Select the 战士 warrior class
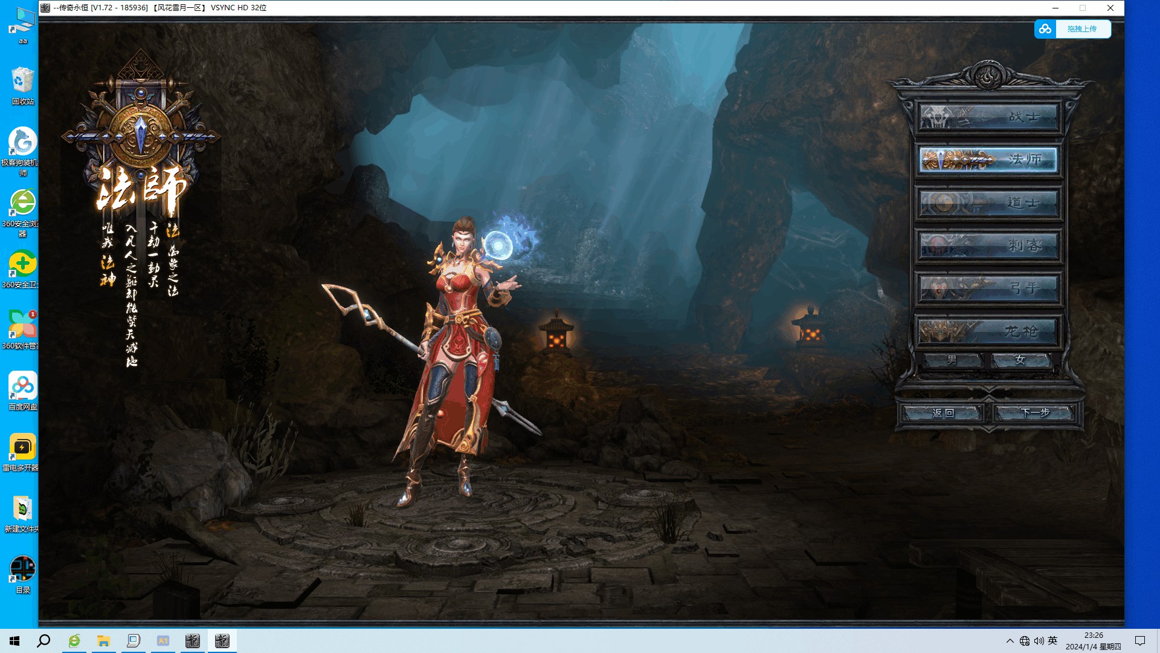Image resolution: width=1160 pixels, height=653 pixels. 988,117
